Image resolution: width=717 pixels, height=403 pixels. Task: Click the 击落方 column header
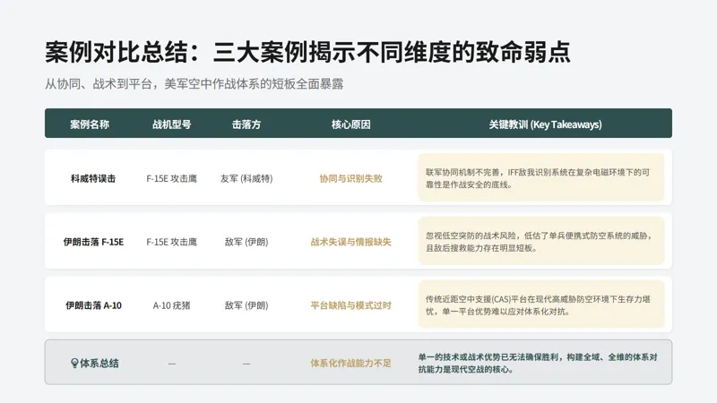[x=246, y=124]
